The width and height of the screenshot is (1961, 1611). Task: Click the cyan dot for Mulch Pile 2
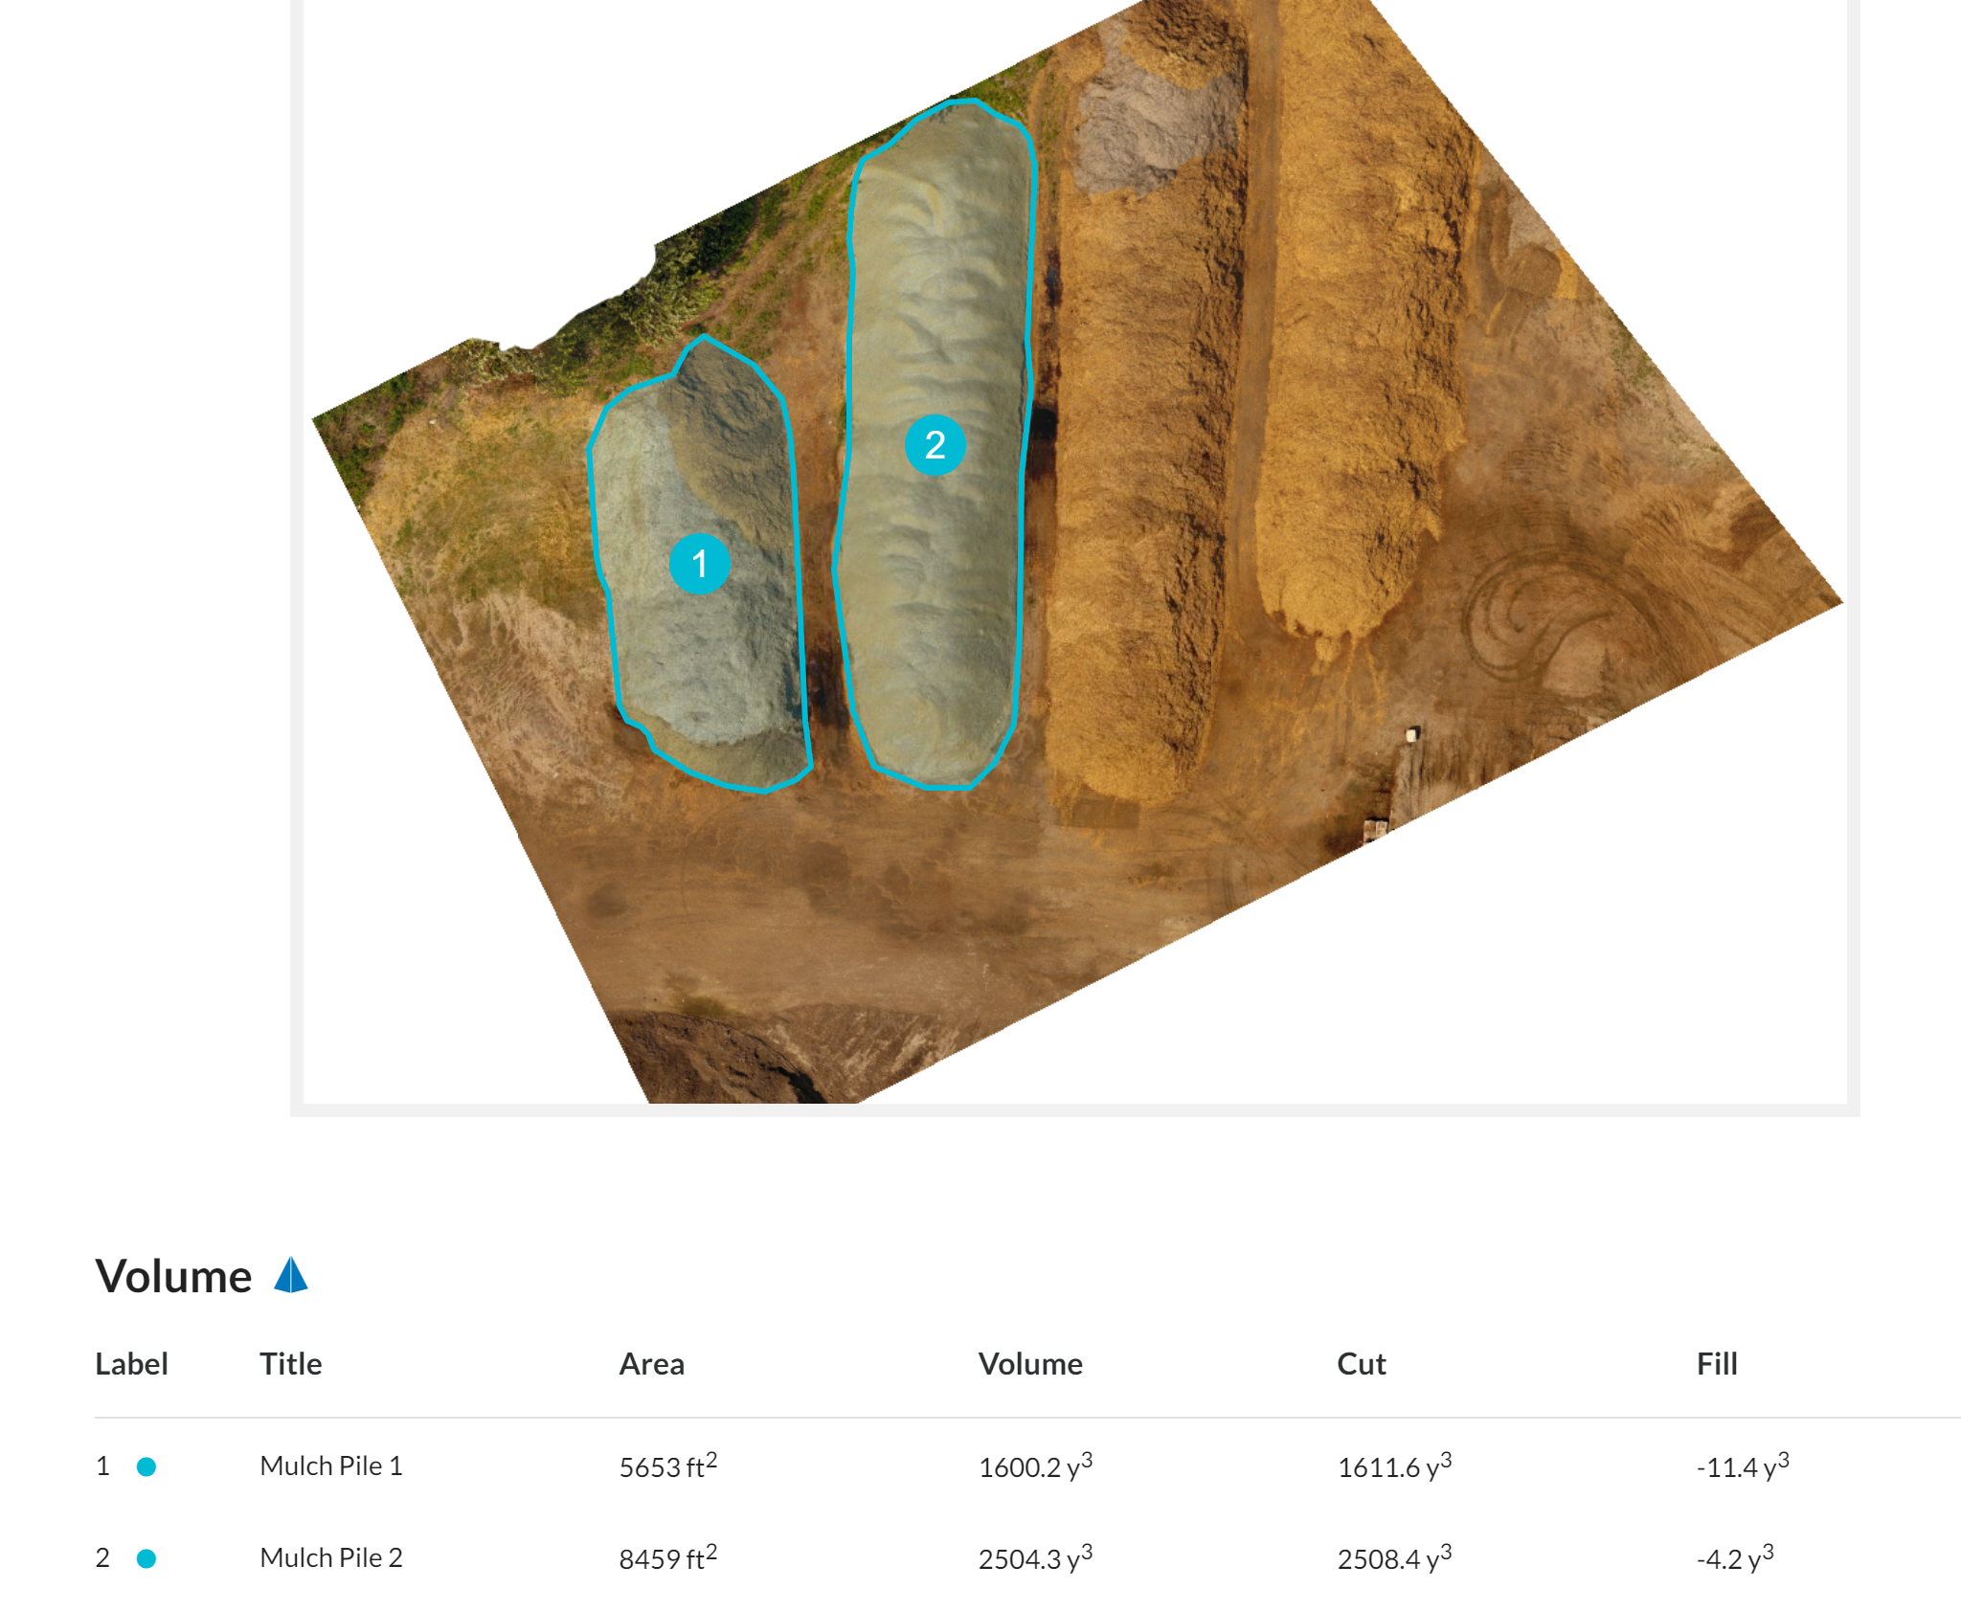pos(147,1558)
